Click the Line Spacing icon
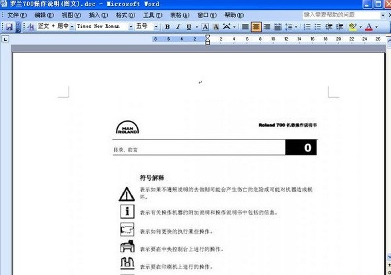The height and width of the screenshot is (275, 391). 289,27
